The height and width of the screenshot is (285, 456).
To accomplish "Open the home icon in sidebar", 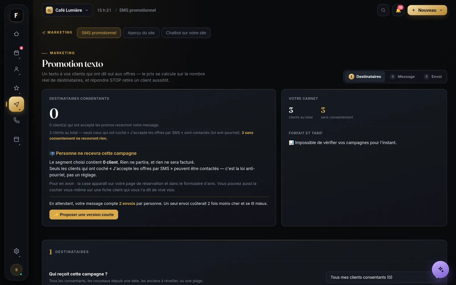I will (16, 34).
